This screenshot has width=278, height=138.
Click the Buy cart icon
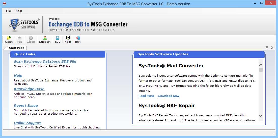coord(58,39)
